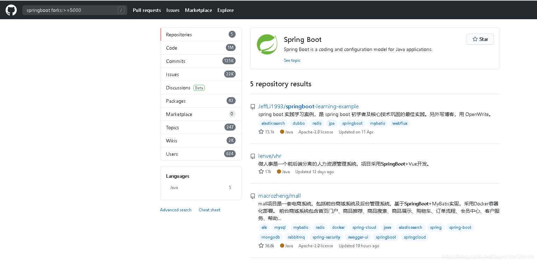The width and height of the screenshot is (537, 263).
Task: Click star icon next to 13.1k
Action: click(x=261, y=132)
